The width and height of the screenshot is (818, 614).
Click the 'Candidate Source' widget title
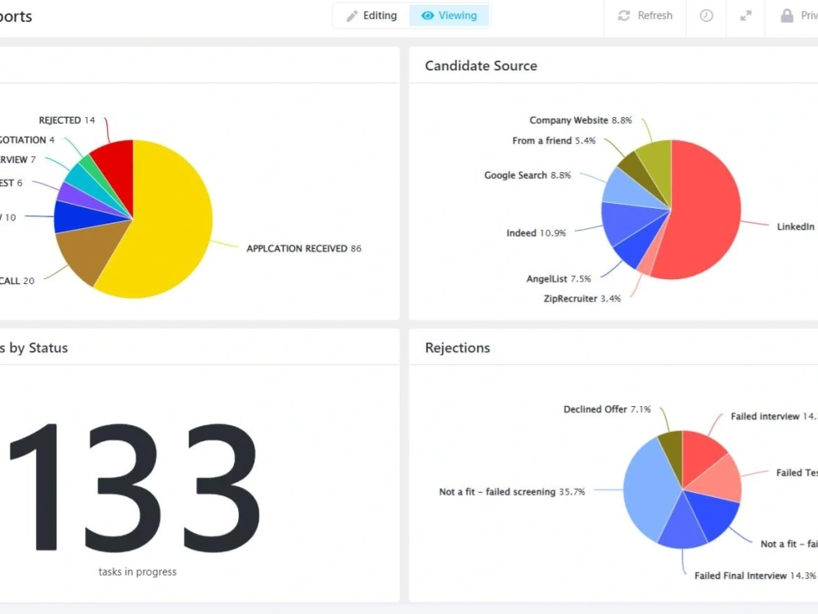point(481,65)
